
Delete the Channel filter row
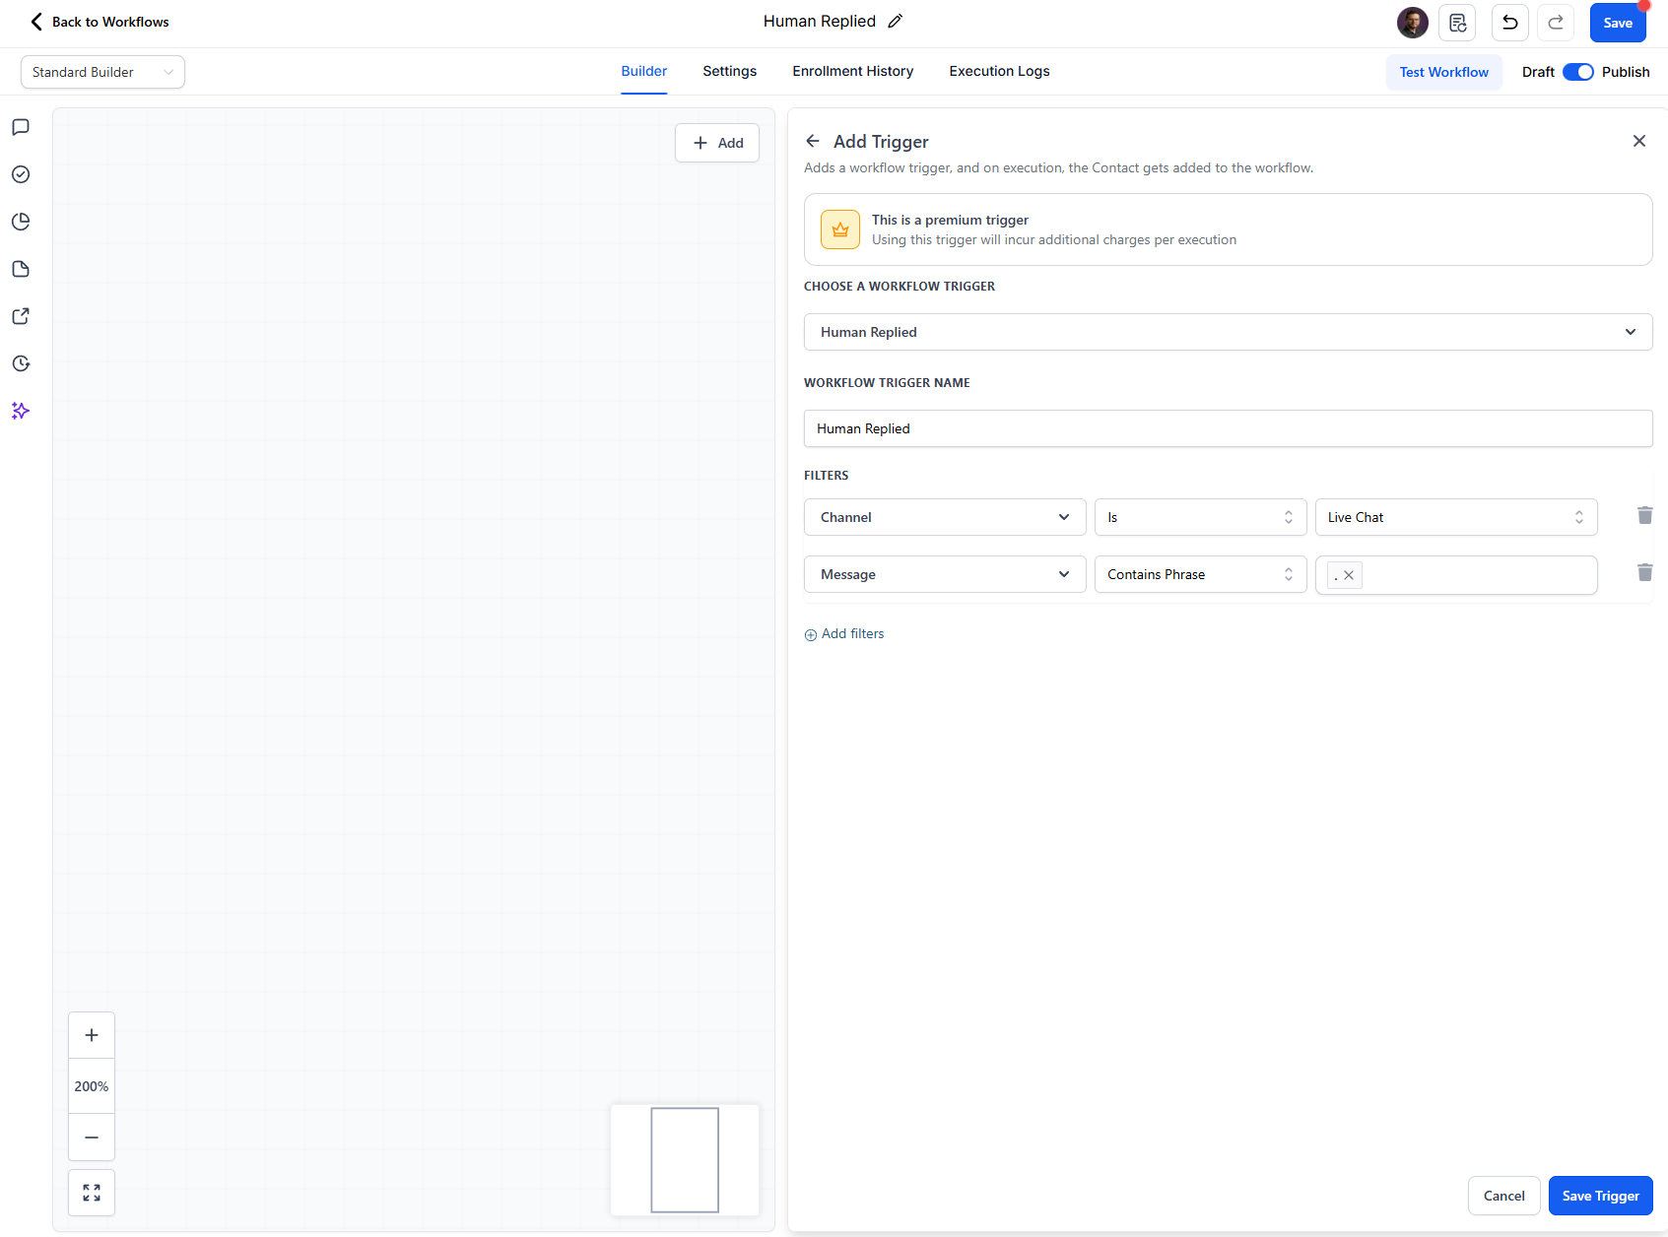[1644, 516]
